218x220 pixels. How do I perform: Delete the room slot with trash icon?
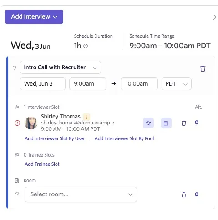click(x=184, y=194)
